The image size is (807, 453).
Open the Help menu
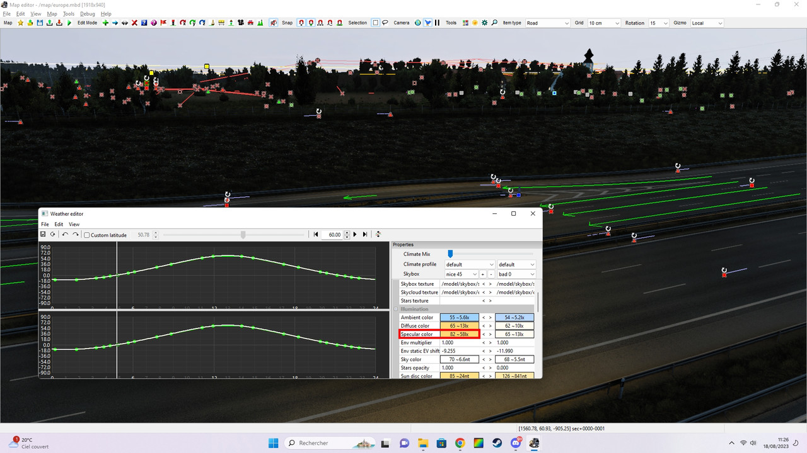pos(106,14)
